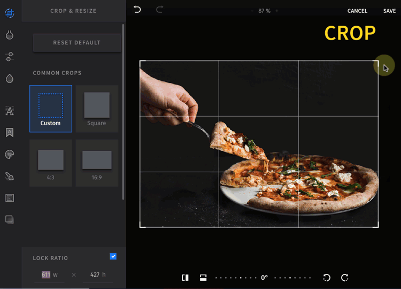Choose the 16:9 crop preset
The image size is (401, 289).
97,163
